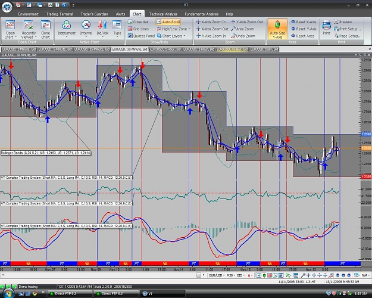Toggle Grid Lines on the chart
This screenshot has height=298, width=372.
point(138,29)
